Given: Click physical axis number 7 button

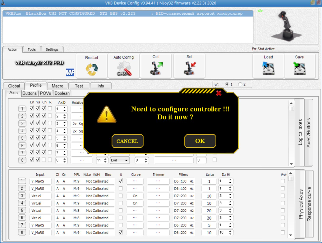Looking at the screenshot, I should 22,225.
